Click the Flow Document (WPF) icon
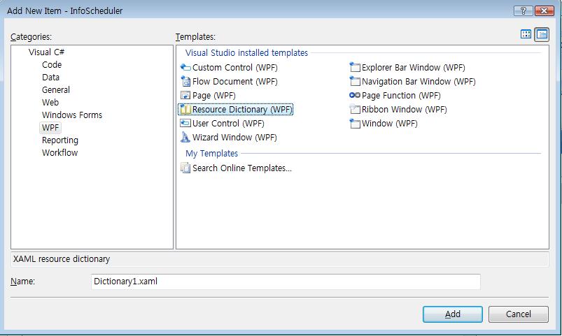Screen dimensions: 562x336 pos(185,81)
